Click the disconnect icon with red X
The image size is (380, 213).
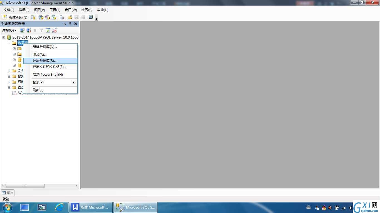[x=29, y=30]
